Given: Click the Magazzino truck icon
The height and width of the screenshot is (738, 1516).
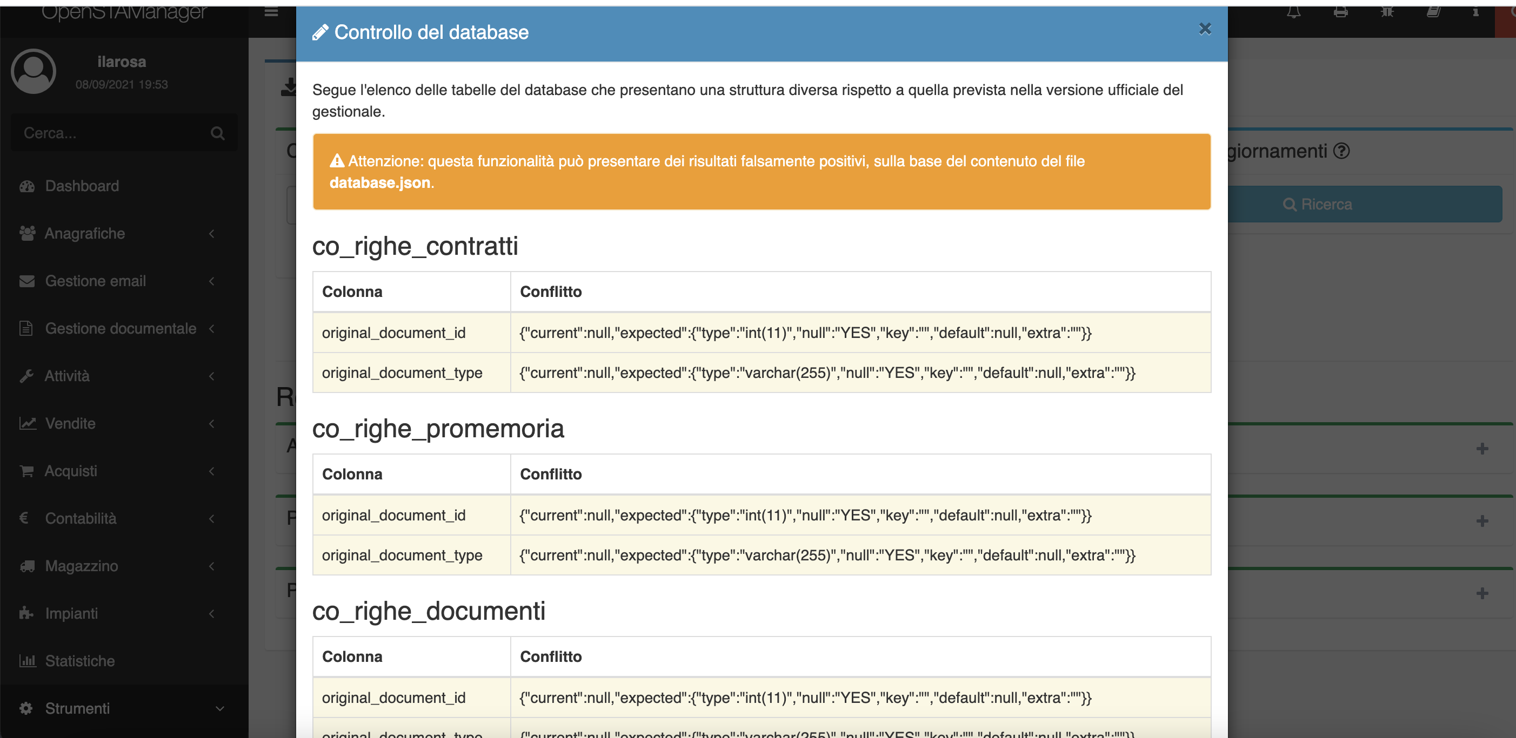Looking at the screenshot, I should click(x=27, y=566).
